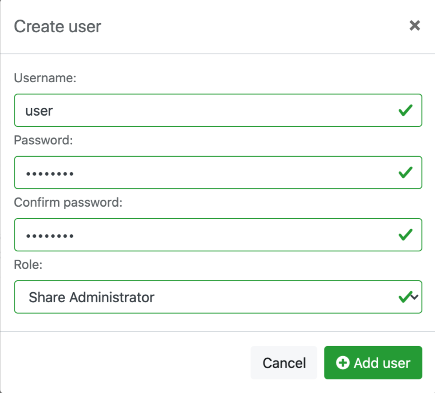Image resolution: width=435 pixels, height=393 pixels.
Task: Click the green checkmark in Password field
Action: 405,172
